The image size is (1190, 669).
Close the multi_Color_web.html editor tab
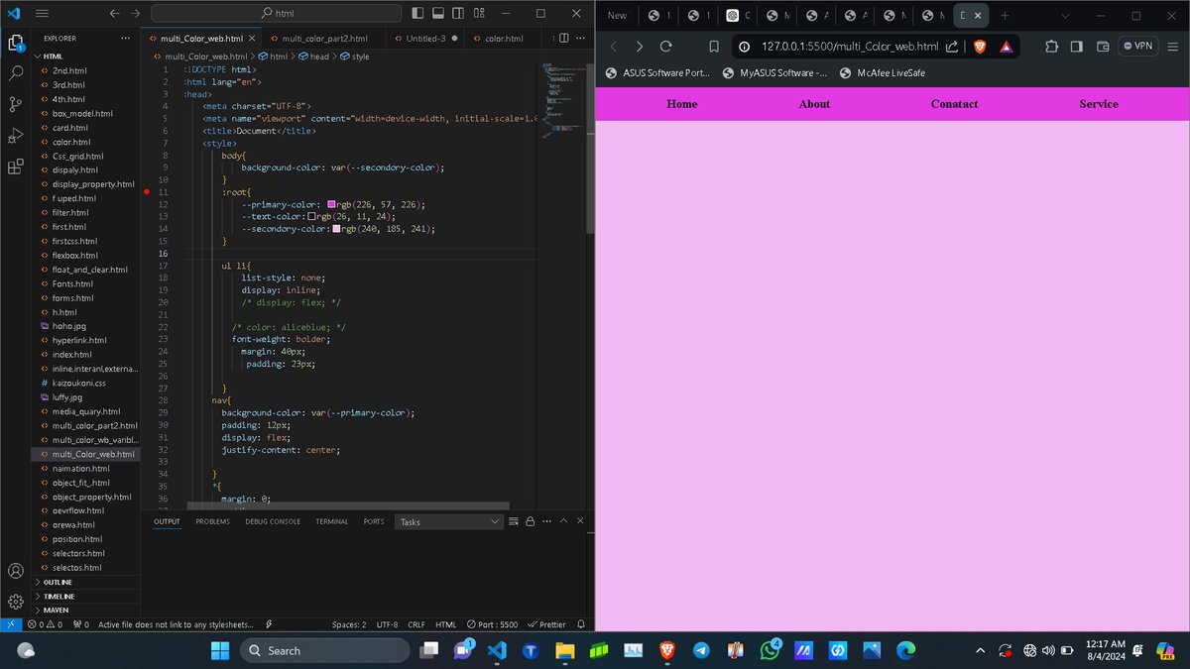click(251, 38)
